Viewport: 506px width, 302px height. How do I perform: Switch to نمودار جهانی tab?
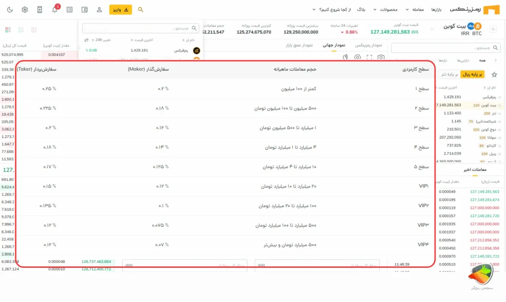tap(334, 45)
